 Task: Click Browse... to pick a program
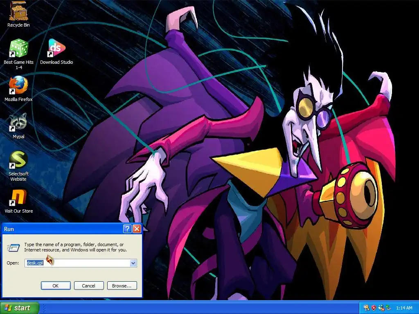pyautogui.click(x=122, y=286)
